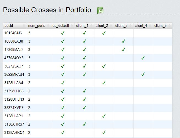Viewport: 180px width, 138px height.
Task: Click the 3138AHRS7 security identifier
Action: pyautogui.click(x=14, y=124)
